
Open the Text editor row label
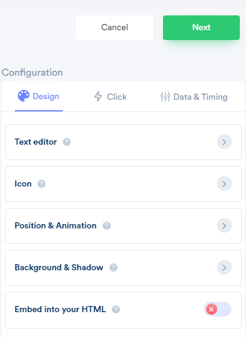pyautogui.click(x=36, y=142)
